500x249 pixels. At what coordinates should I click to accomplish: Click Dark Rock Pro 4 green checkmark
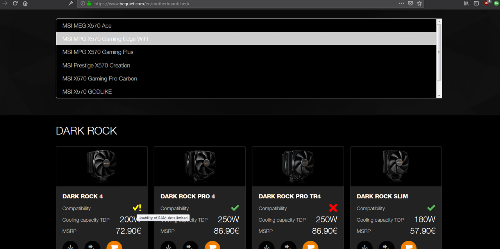pyautogui.click(x=235, y=208)
